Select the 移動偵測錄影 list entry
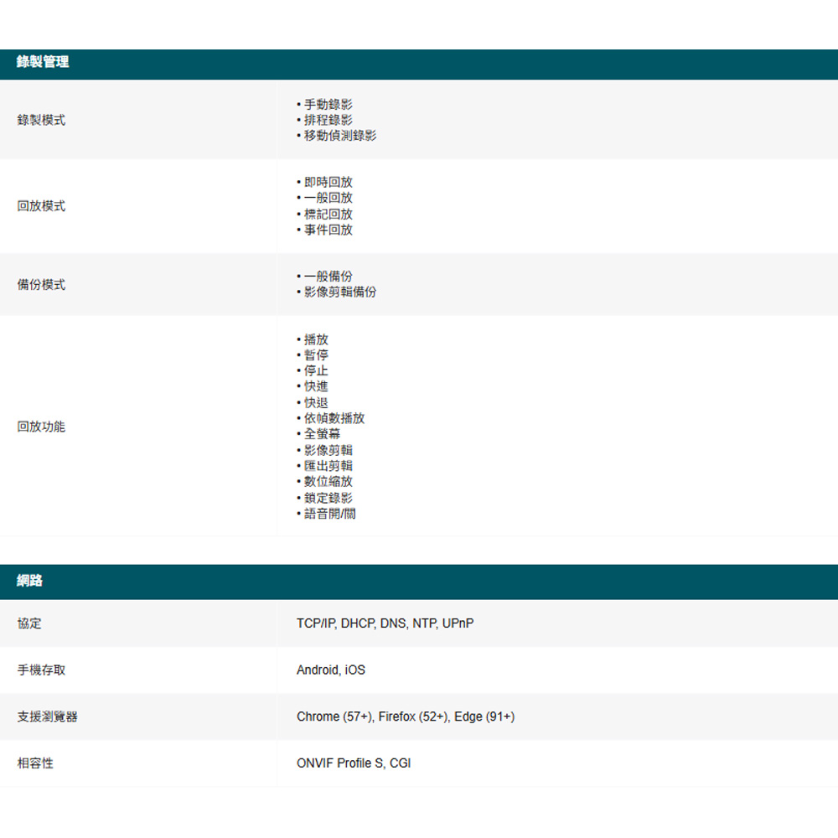 [339, 135]
